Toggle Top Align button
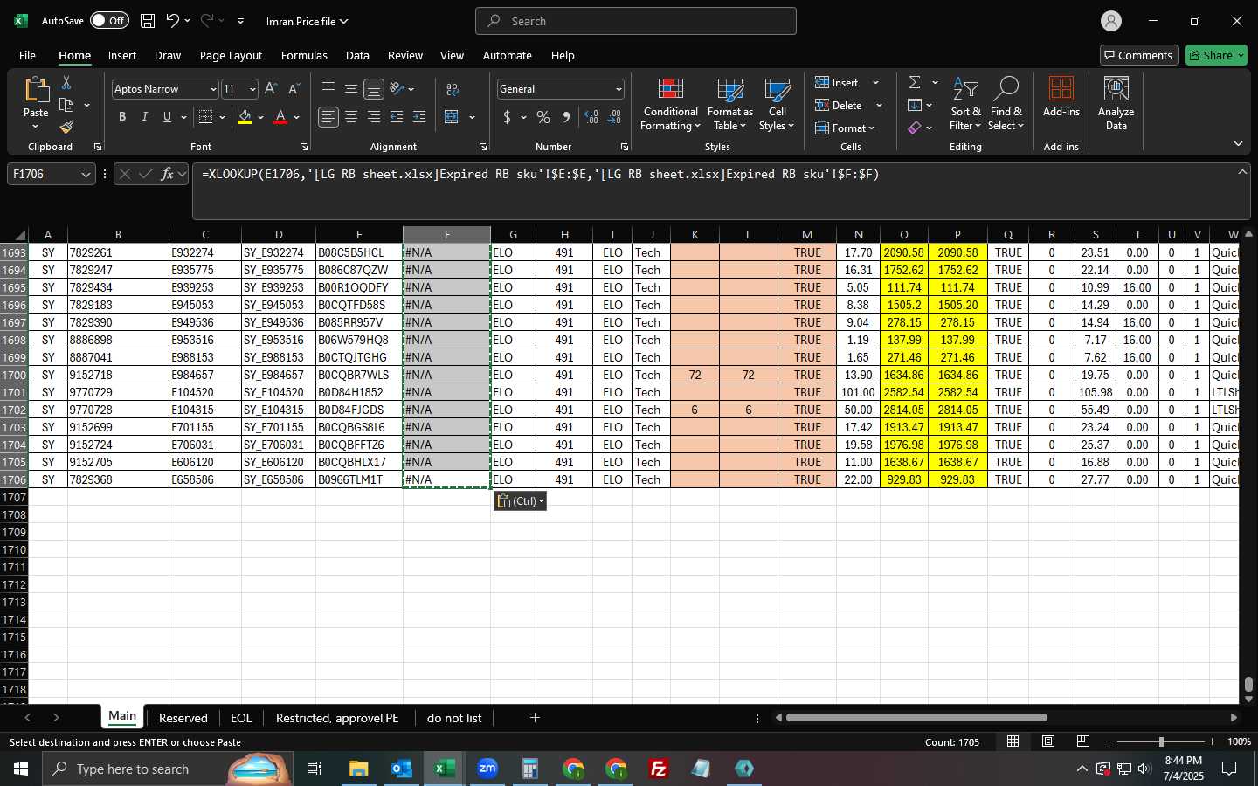The width and height of the screenshot is (1258, 786). coord(328,89)
